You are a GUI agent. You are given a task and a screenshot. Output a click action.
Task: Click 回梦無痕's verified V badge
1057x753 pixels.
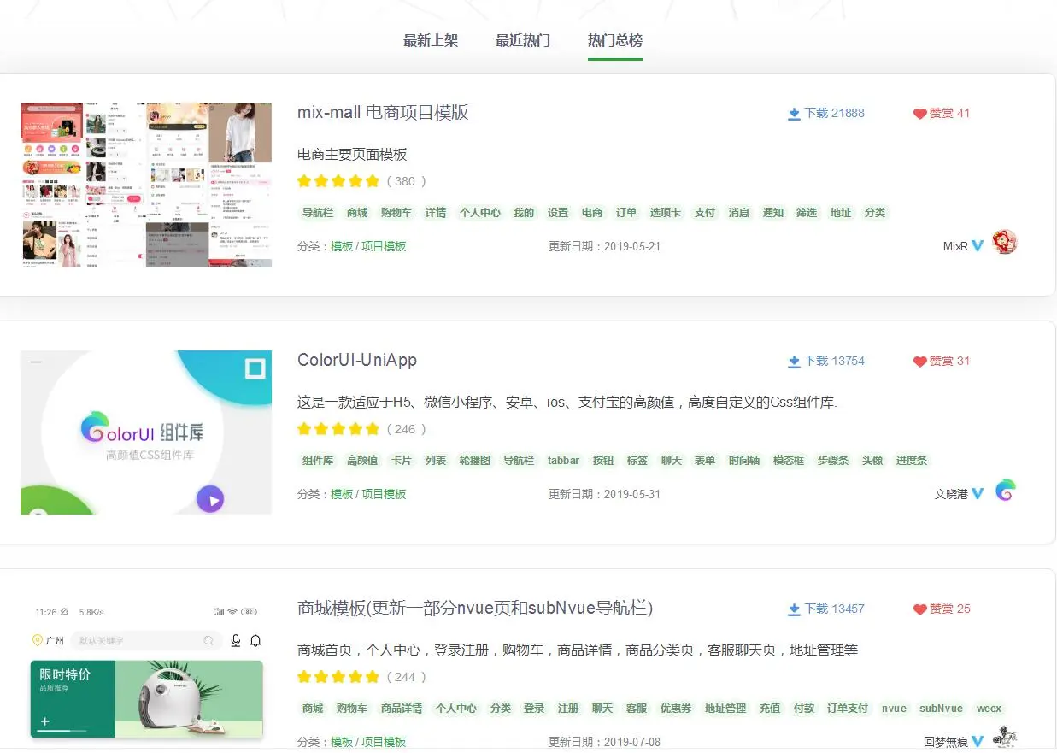[978, 742]
